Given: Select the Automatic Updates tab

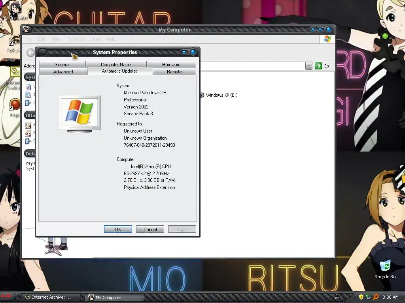Looking at the screenshot, I should [120, 71].
